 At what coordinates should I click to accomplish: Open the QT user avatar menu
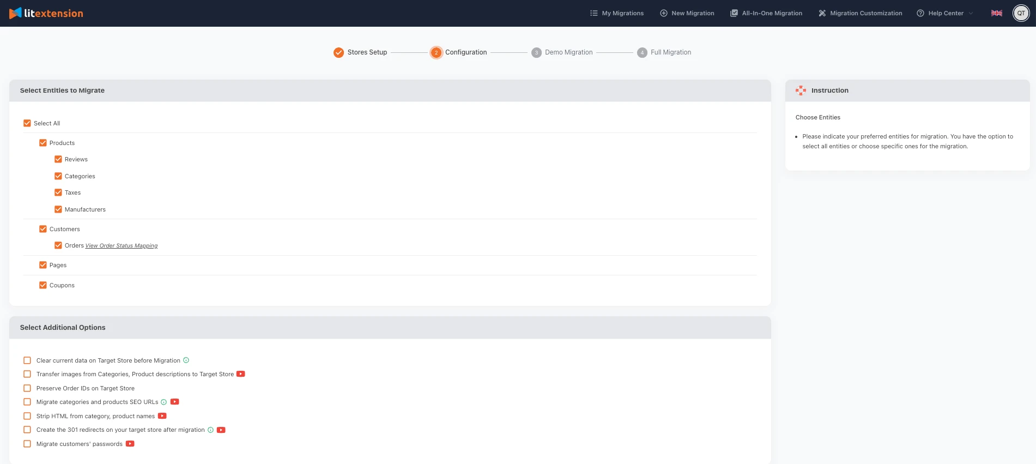(x=1021, y=13)
